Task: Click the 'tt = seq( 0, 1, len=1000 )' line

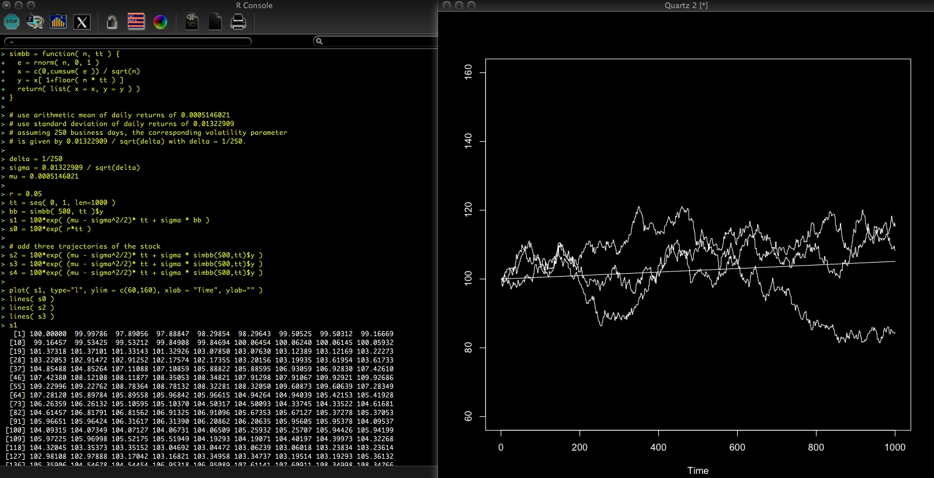Action: (62, 203)
